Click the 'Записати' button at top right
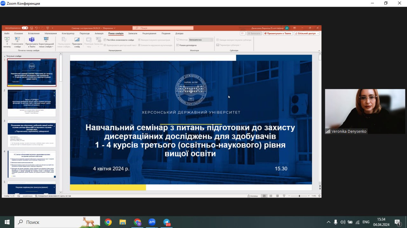Image resolution: width=407 pixels, height=228 pixels. coord(254,33)
